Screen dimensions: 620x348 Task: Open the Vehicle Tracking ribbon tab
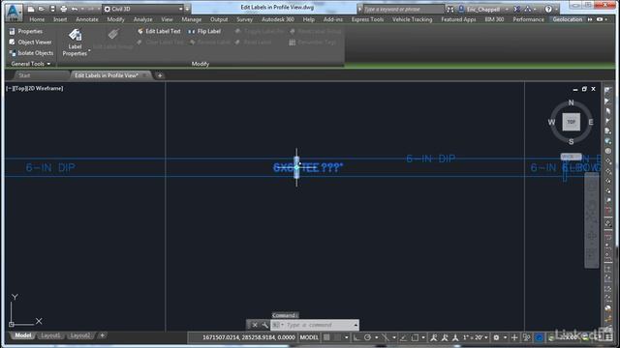412,19
